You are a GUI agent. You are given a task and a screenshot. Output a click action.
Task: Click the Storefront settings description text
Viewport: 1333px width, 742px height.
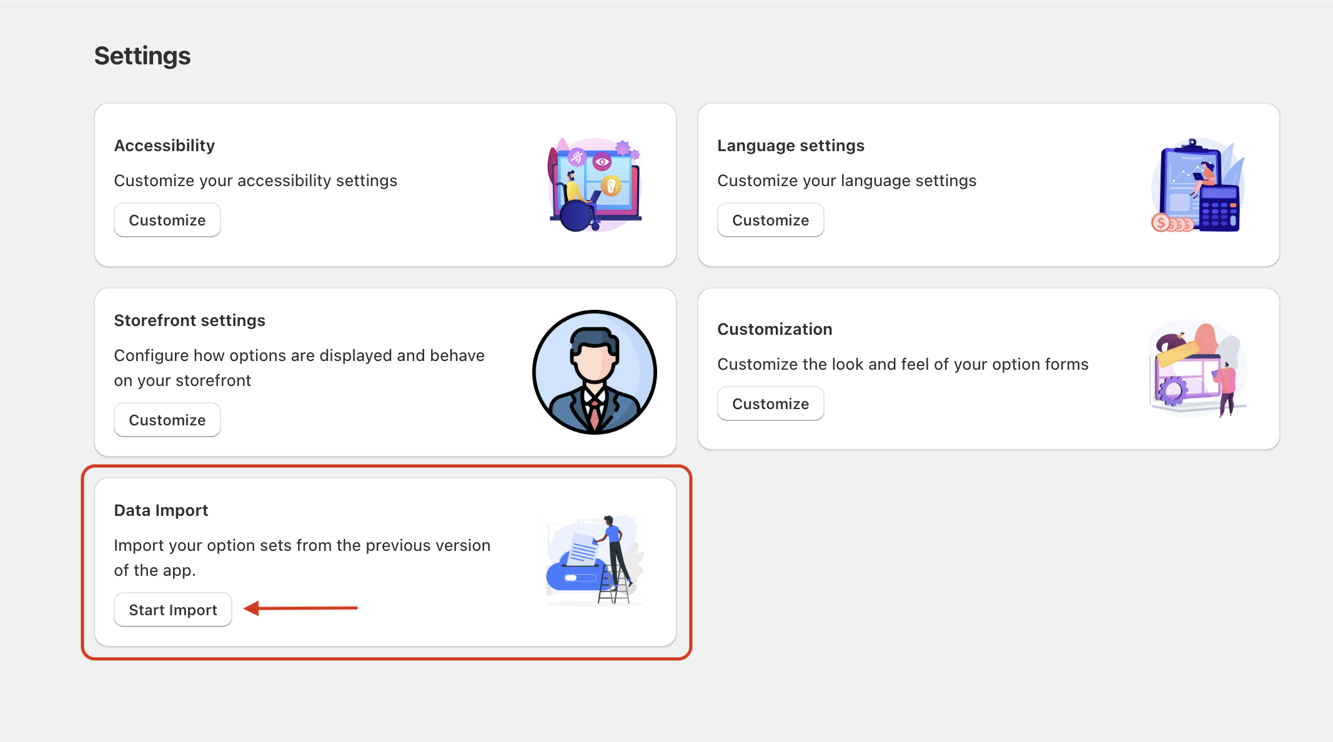(299, 367)
